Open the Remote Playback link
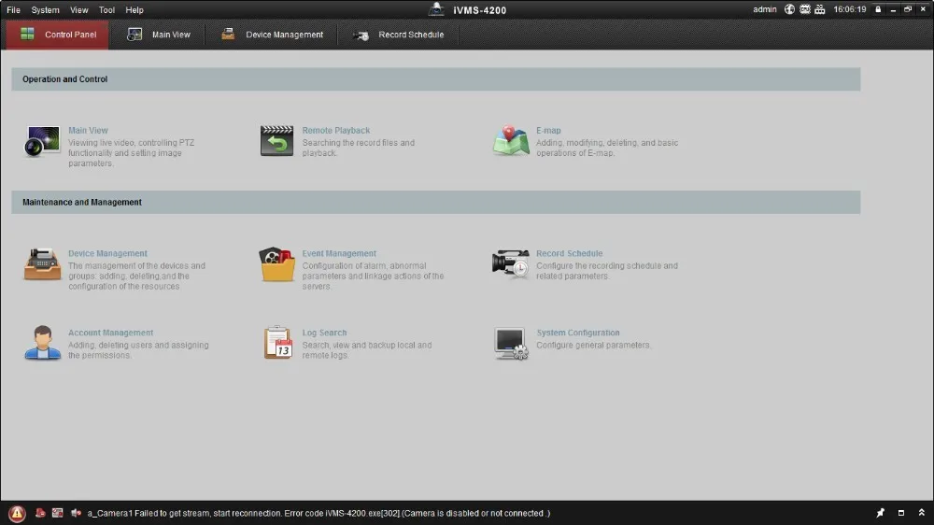934x525 pixels. click(x=336, y=131)
